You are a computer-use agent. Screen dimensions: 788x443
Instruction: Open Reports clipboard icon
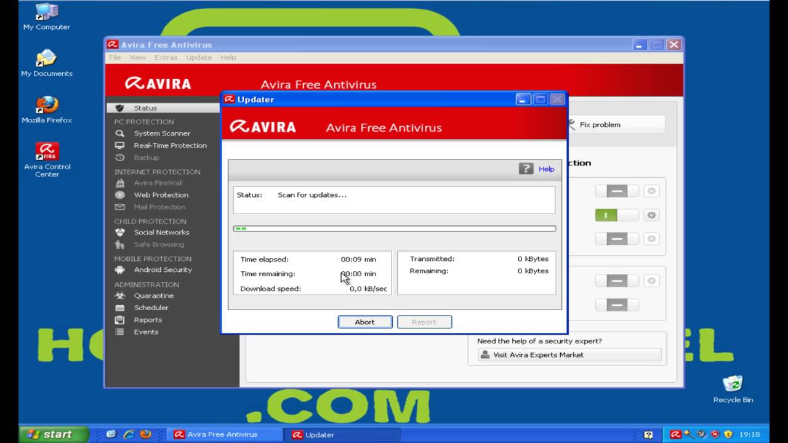pyautogui.click(x=120, y=319)
